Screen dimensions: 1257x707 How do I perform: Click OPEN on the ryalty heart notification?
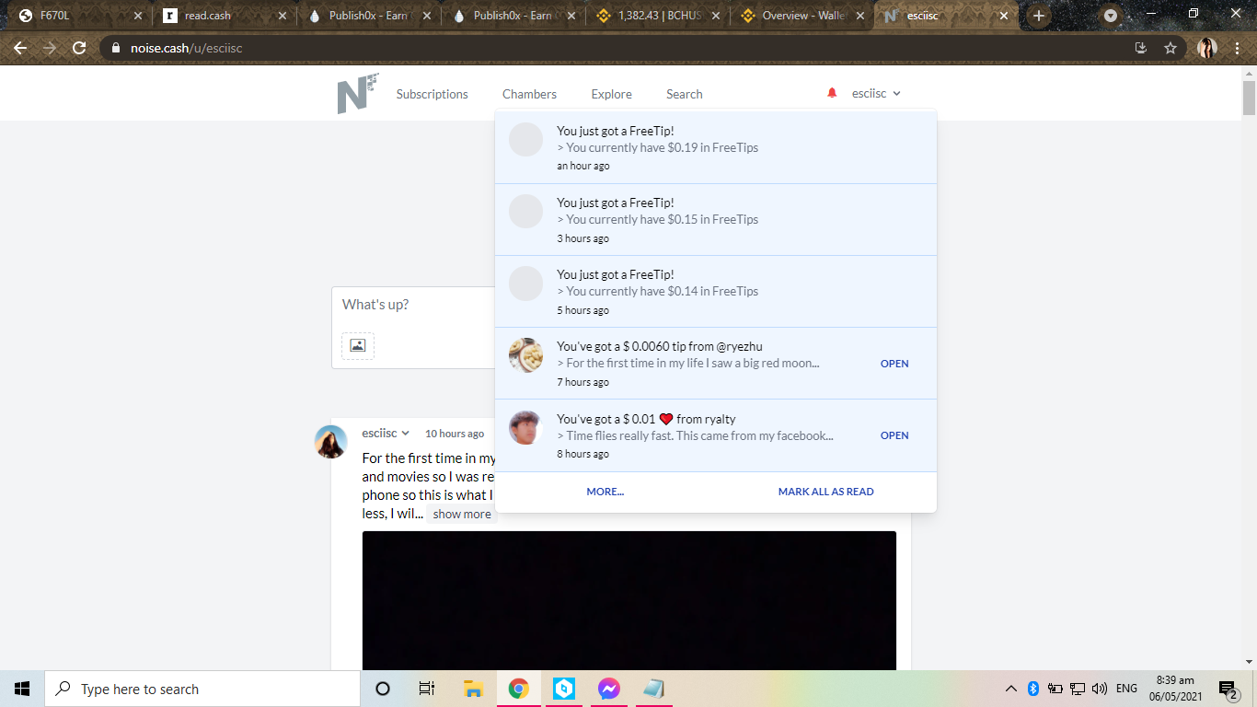pos(894,435)
